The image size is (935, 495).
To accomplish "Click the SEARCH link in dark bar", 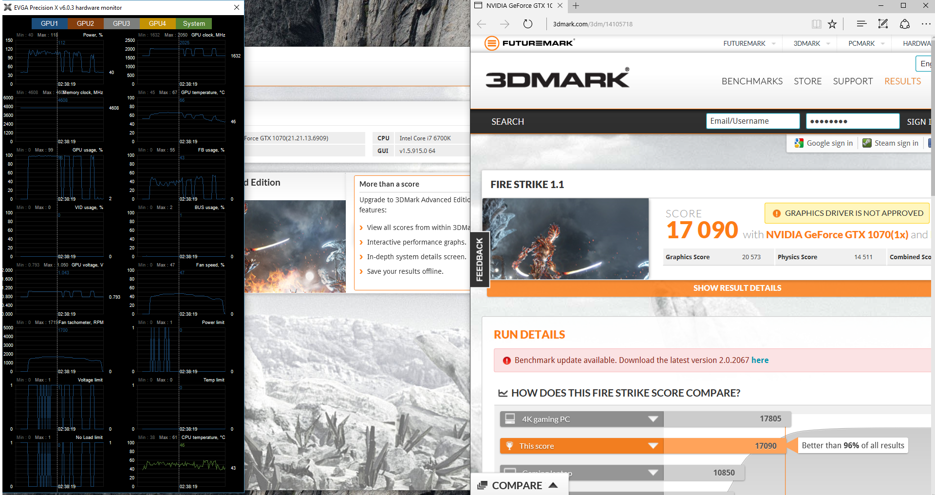I will tap(507, 122).
